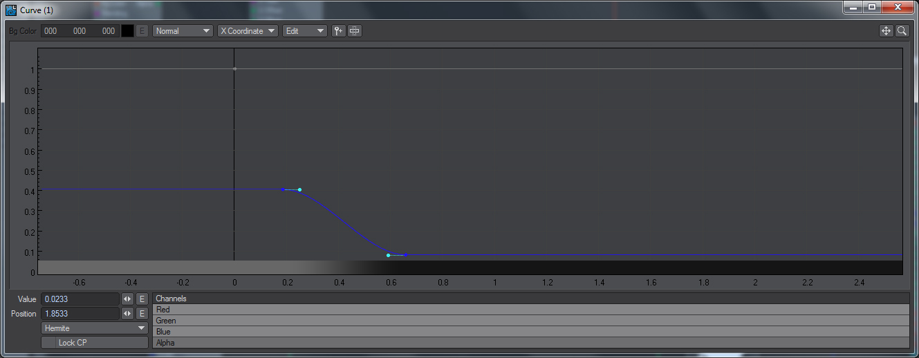Activate the pan/move view tool
The height and width of the screenshot is (358, 919).
[x=886, y=31]
